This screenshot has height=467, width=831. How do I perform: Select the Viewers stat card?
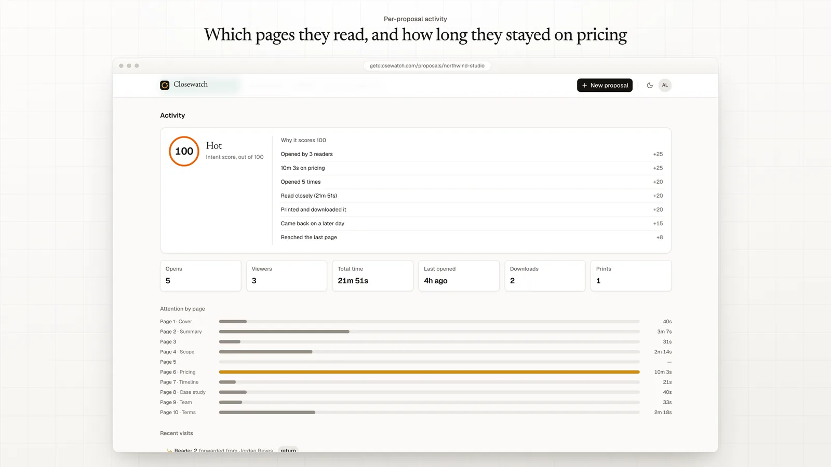[287, 276]
